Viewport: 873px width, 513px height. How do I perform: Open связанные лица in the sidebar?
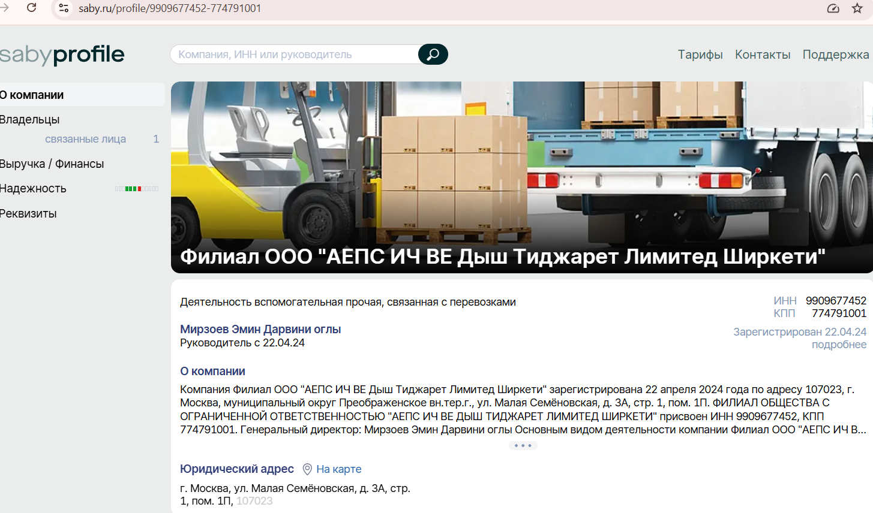(85, 139)
